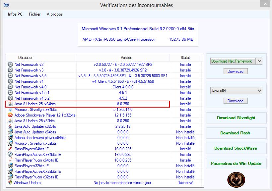Click the app icon in the title bar
This screenshot has height=191, width=272.
(x=6, y=5)
